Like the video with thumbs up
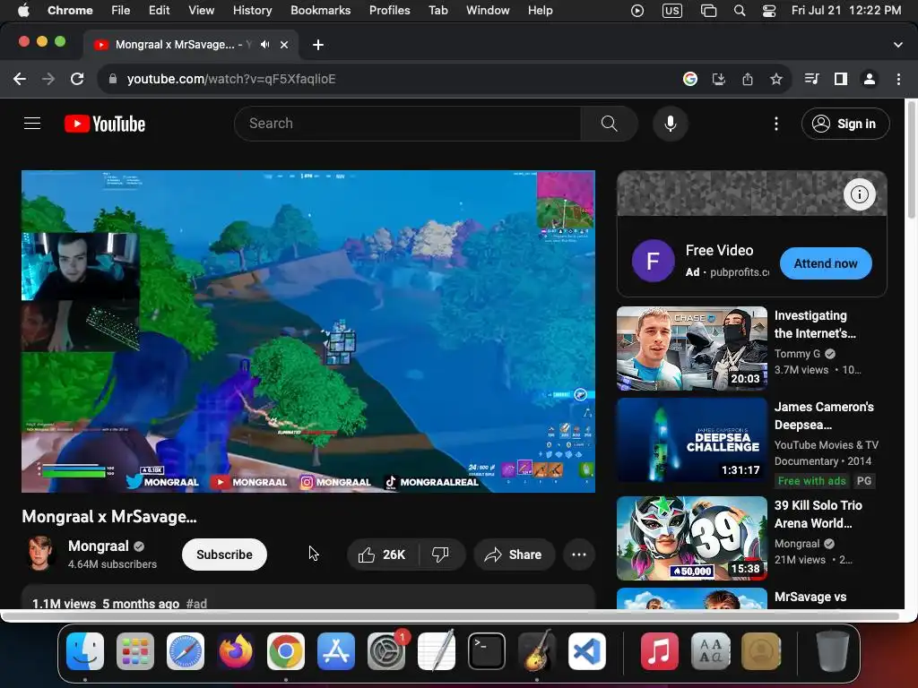Viewport: 918px width, 688px height. coord(383,555)
